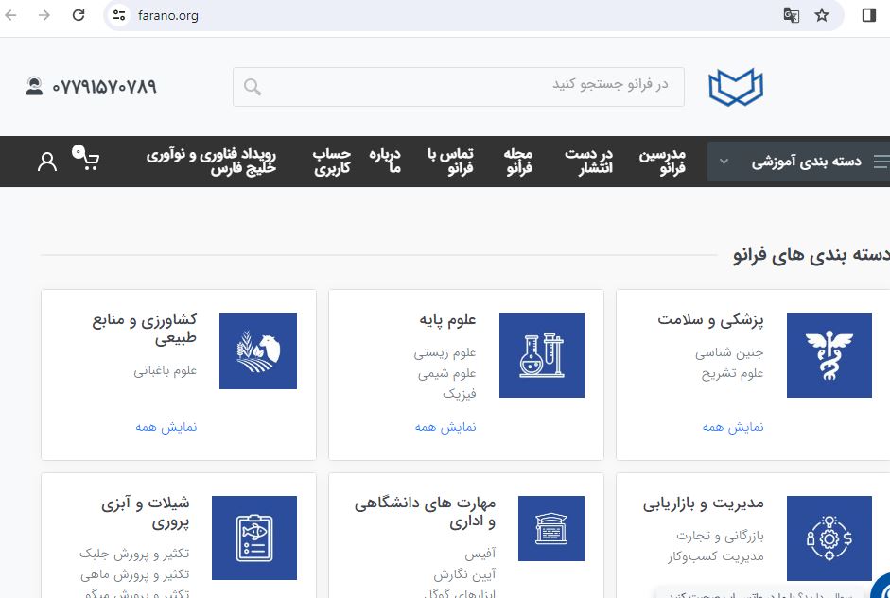This screenshot has height=598, width=890.
Task: Open 'حساب کاربری' menu item
Action: pyautogui.click(x=331, y=161)
